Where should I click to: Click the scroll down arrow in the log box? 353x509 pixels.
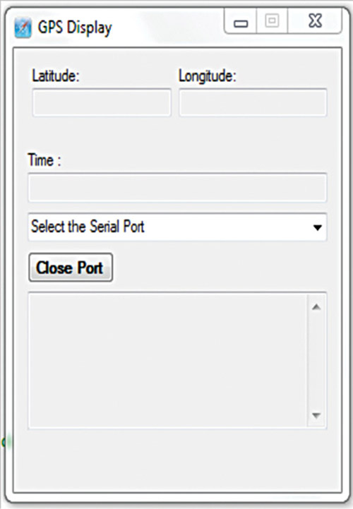[x=316, y=415]
